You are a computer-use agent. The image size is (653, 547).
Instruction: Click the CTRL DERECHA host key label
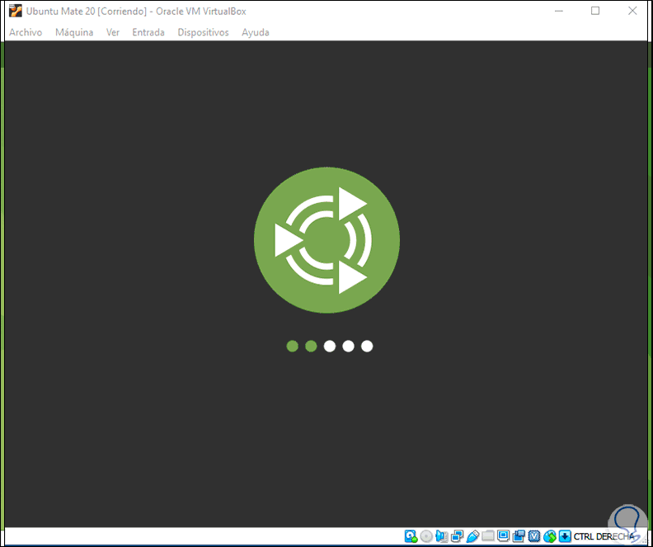click(x=604, y=536)
